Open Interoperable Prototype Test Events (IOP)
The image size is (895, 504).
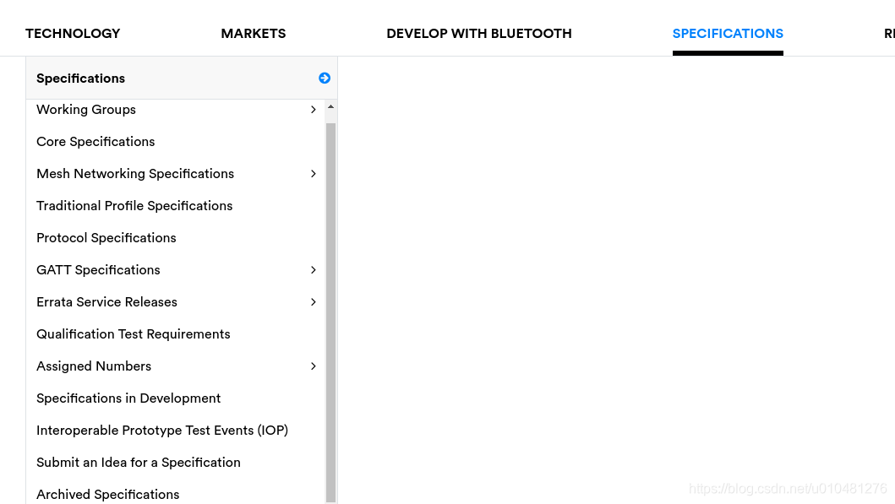coord(162,431)
